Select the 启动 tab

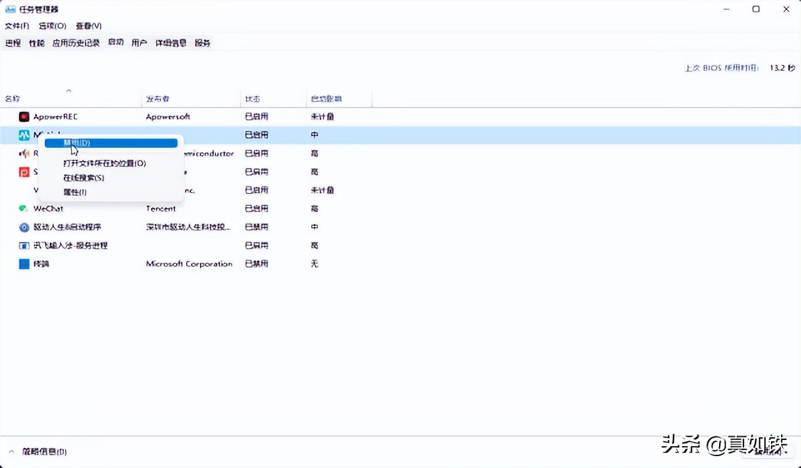pos(116,42)
